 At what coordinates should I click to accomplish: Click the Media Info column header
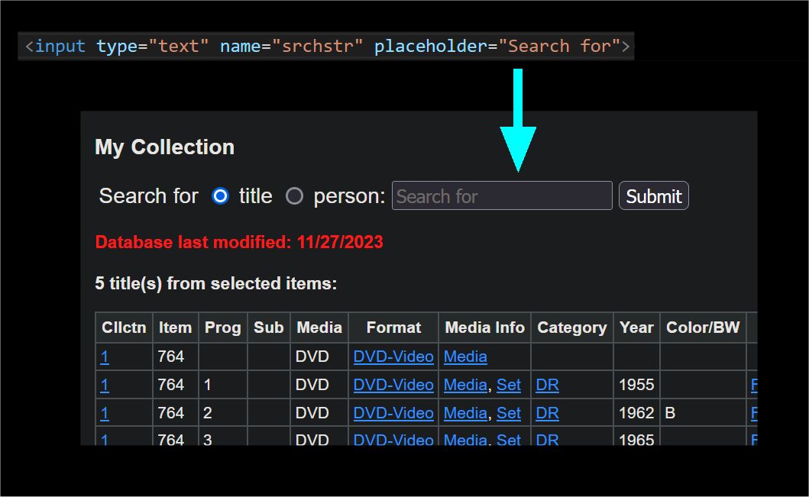click(x=485, y=328)
